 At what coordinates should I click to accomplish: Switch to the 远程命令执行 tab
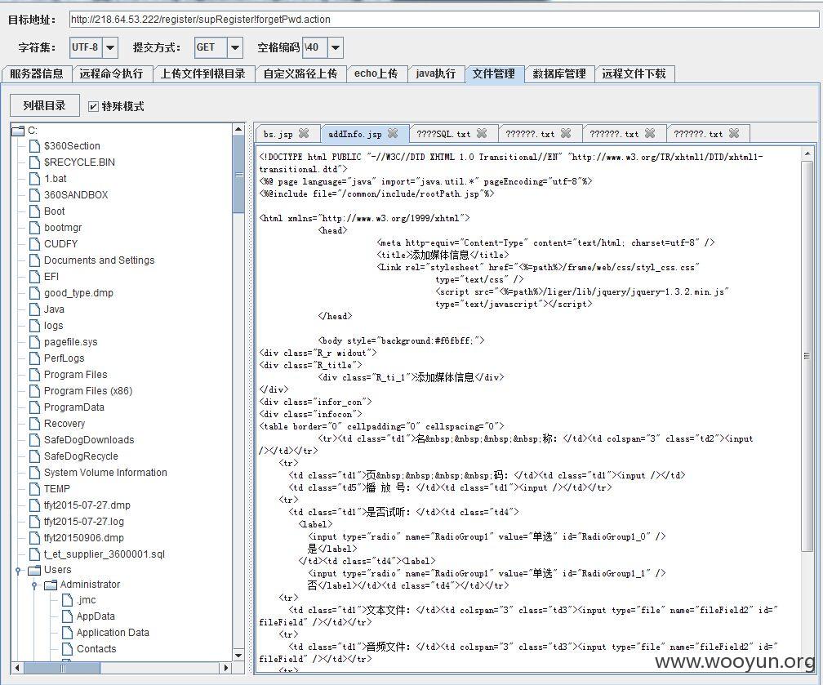[x=111, y=73]
